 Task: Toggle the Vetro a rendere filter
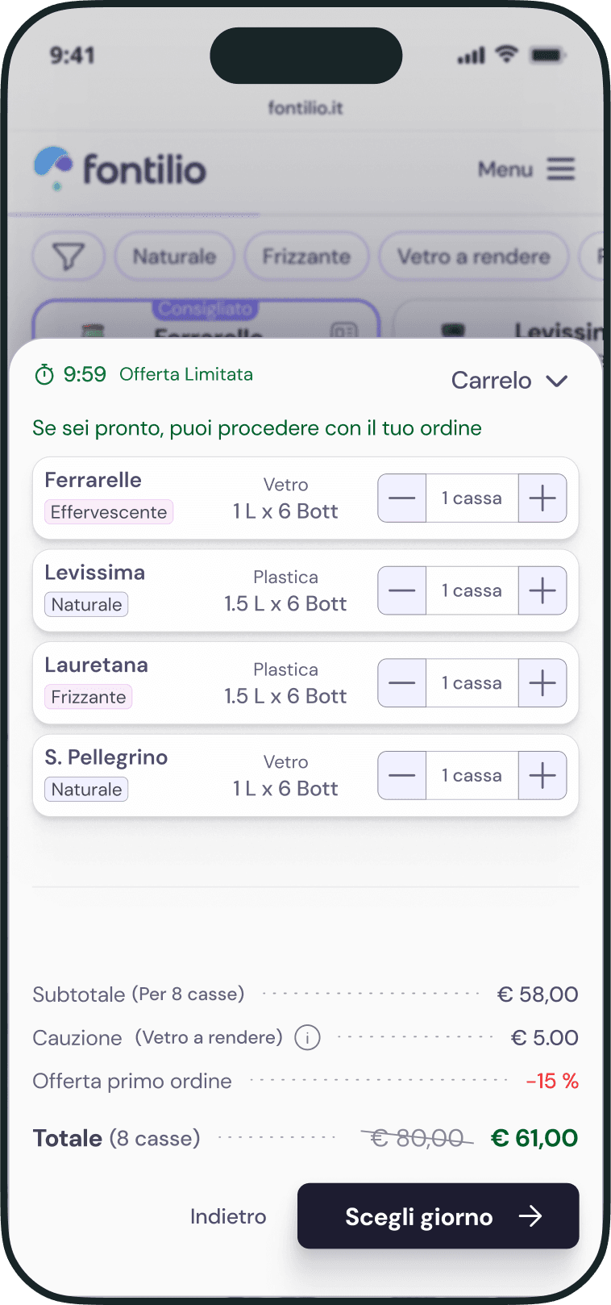[474, 256]
